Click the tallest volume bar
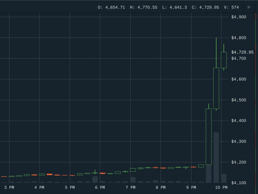This screenshot has width=258, height=194. pyautogui.click(x=216, y=157)
